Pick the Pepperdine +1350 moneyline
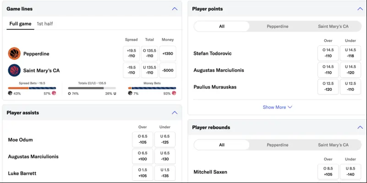367x183 pixels. tap(168, 54)
